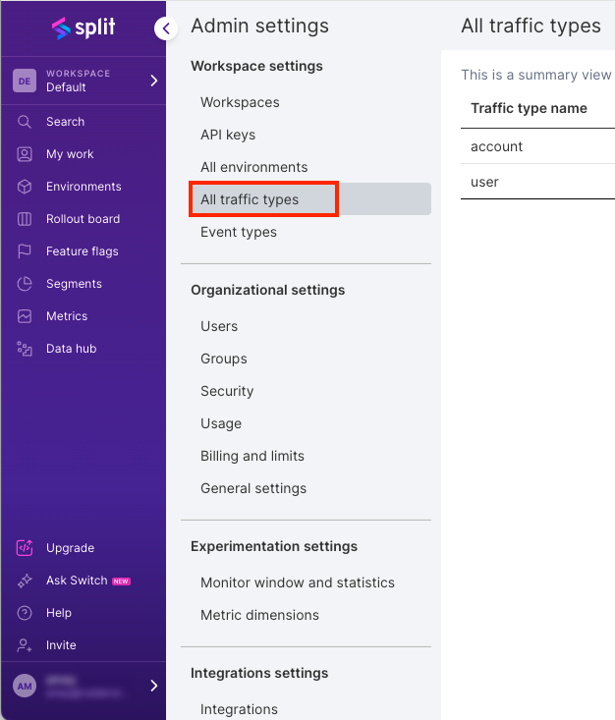Click the DE workspace avatar
The height and width of the screenshot is (720, 615).
[x=25, y=81]
